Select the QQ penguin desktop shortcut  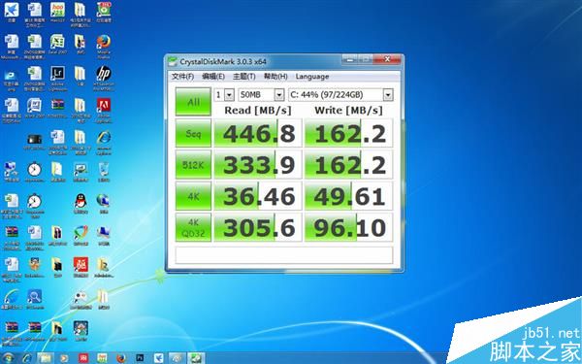tap(81, 204)
